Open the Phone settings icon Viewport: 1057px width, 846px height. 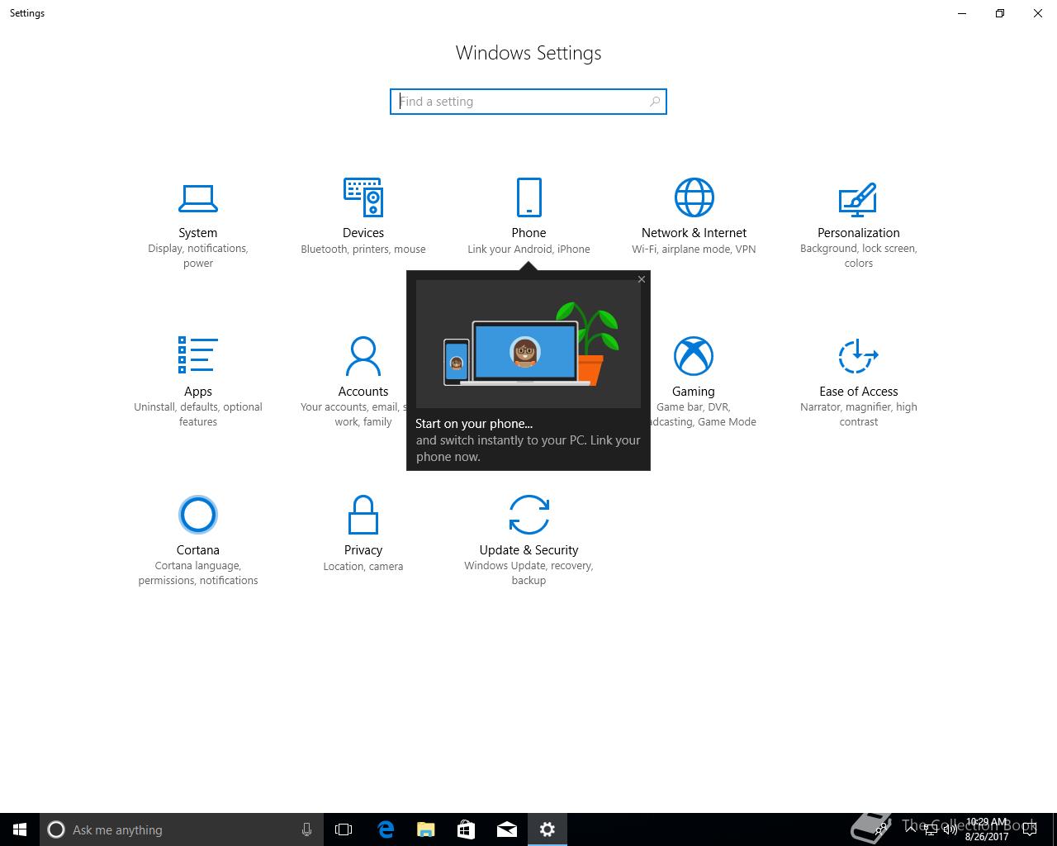coord(528,197)
